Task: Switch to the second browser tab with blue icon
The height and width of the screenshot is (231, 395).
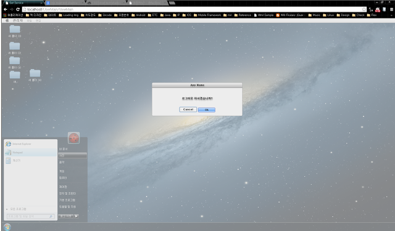Action: [x=65, y=2]
